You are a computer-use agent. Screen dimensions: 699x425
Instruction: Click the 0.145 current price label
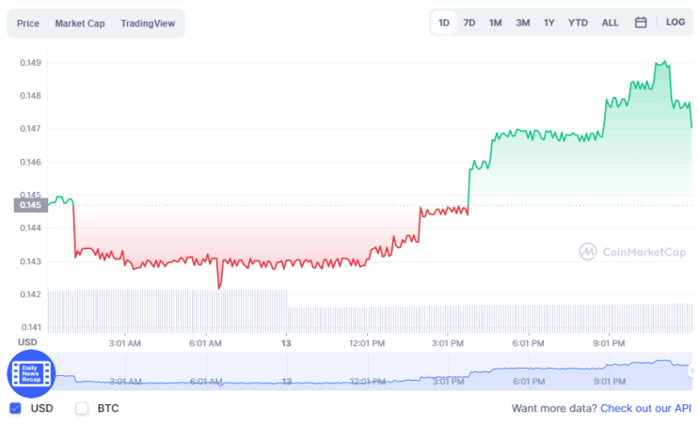(31, 205)
